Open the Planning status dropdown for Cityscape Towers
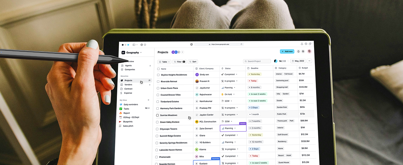 pyautogui.click(x=235, y=128)
